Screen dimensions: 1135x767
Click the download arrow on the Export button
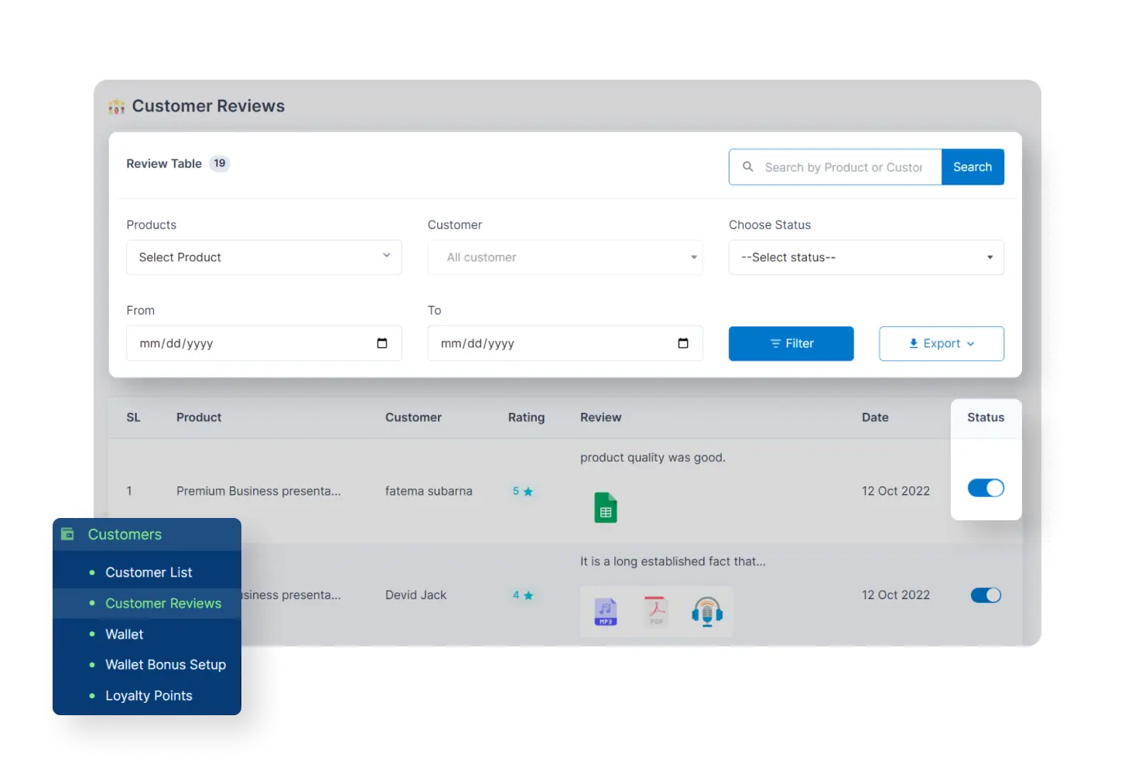pyautogui.click(x=913, y=343)
